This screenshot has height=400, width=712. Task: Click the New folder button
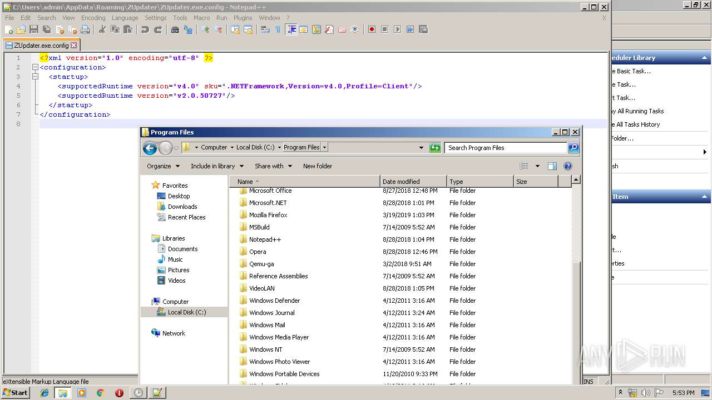point(318,166)
